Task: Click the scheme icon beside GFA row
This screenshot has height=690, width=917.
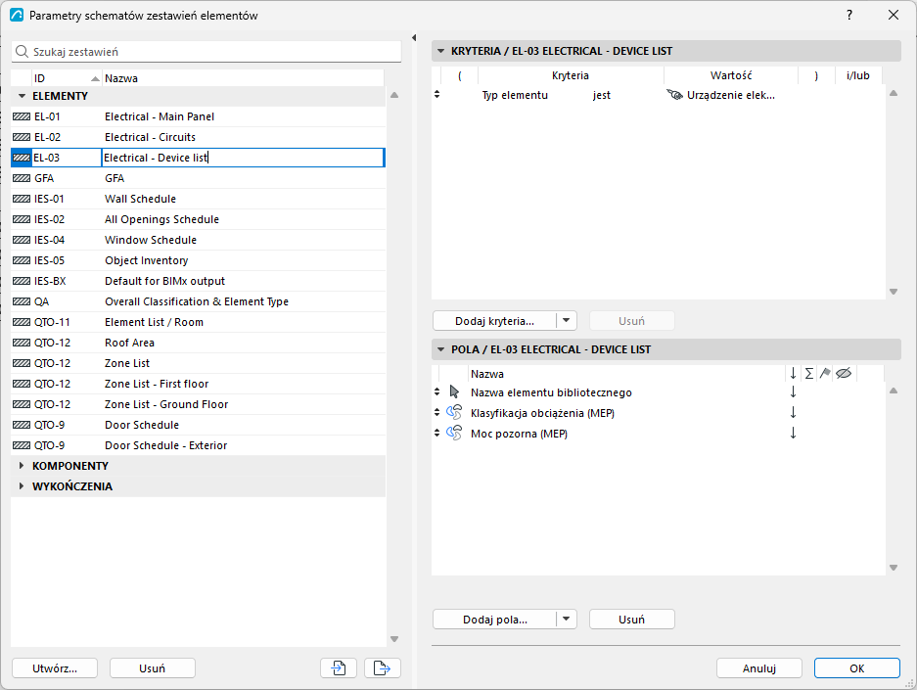Action: tap(22, 178)
